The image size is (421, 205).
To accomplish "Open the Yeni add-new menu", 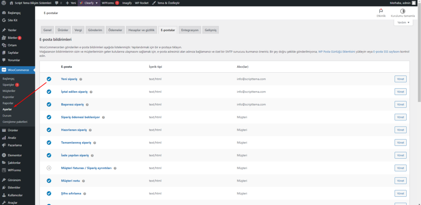I will 71,3.
